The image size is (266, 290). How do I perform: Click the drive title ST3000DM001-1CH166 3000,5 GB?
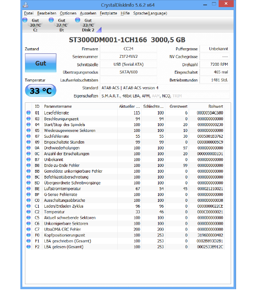(127, 40)
